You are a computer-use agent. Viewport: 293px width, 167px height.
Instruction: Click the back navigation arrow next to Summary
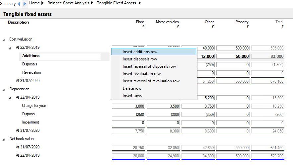(x=19, y=4)
